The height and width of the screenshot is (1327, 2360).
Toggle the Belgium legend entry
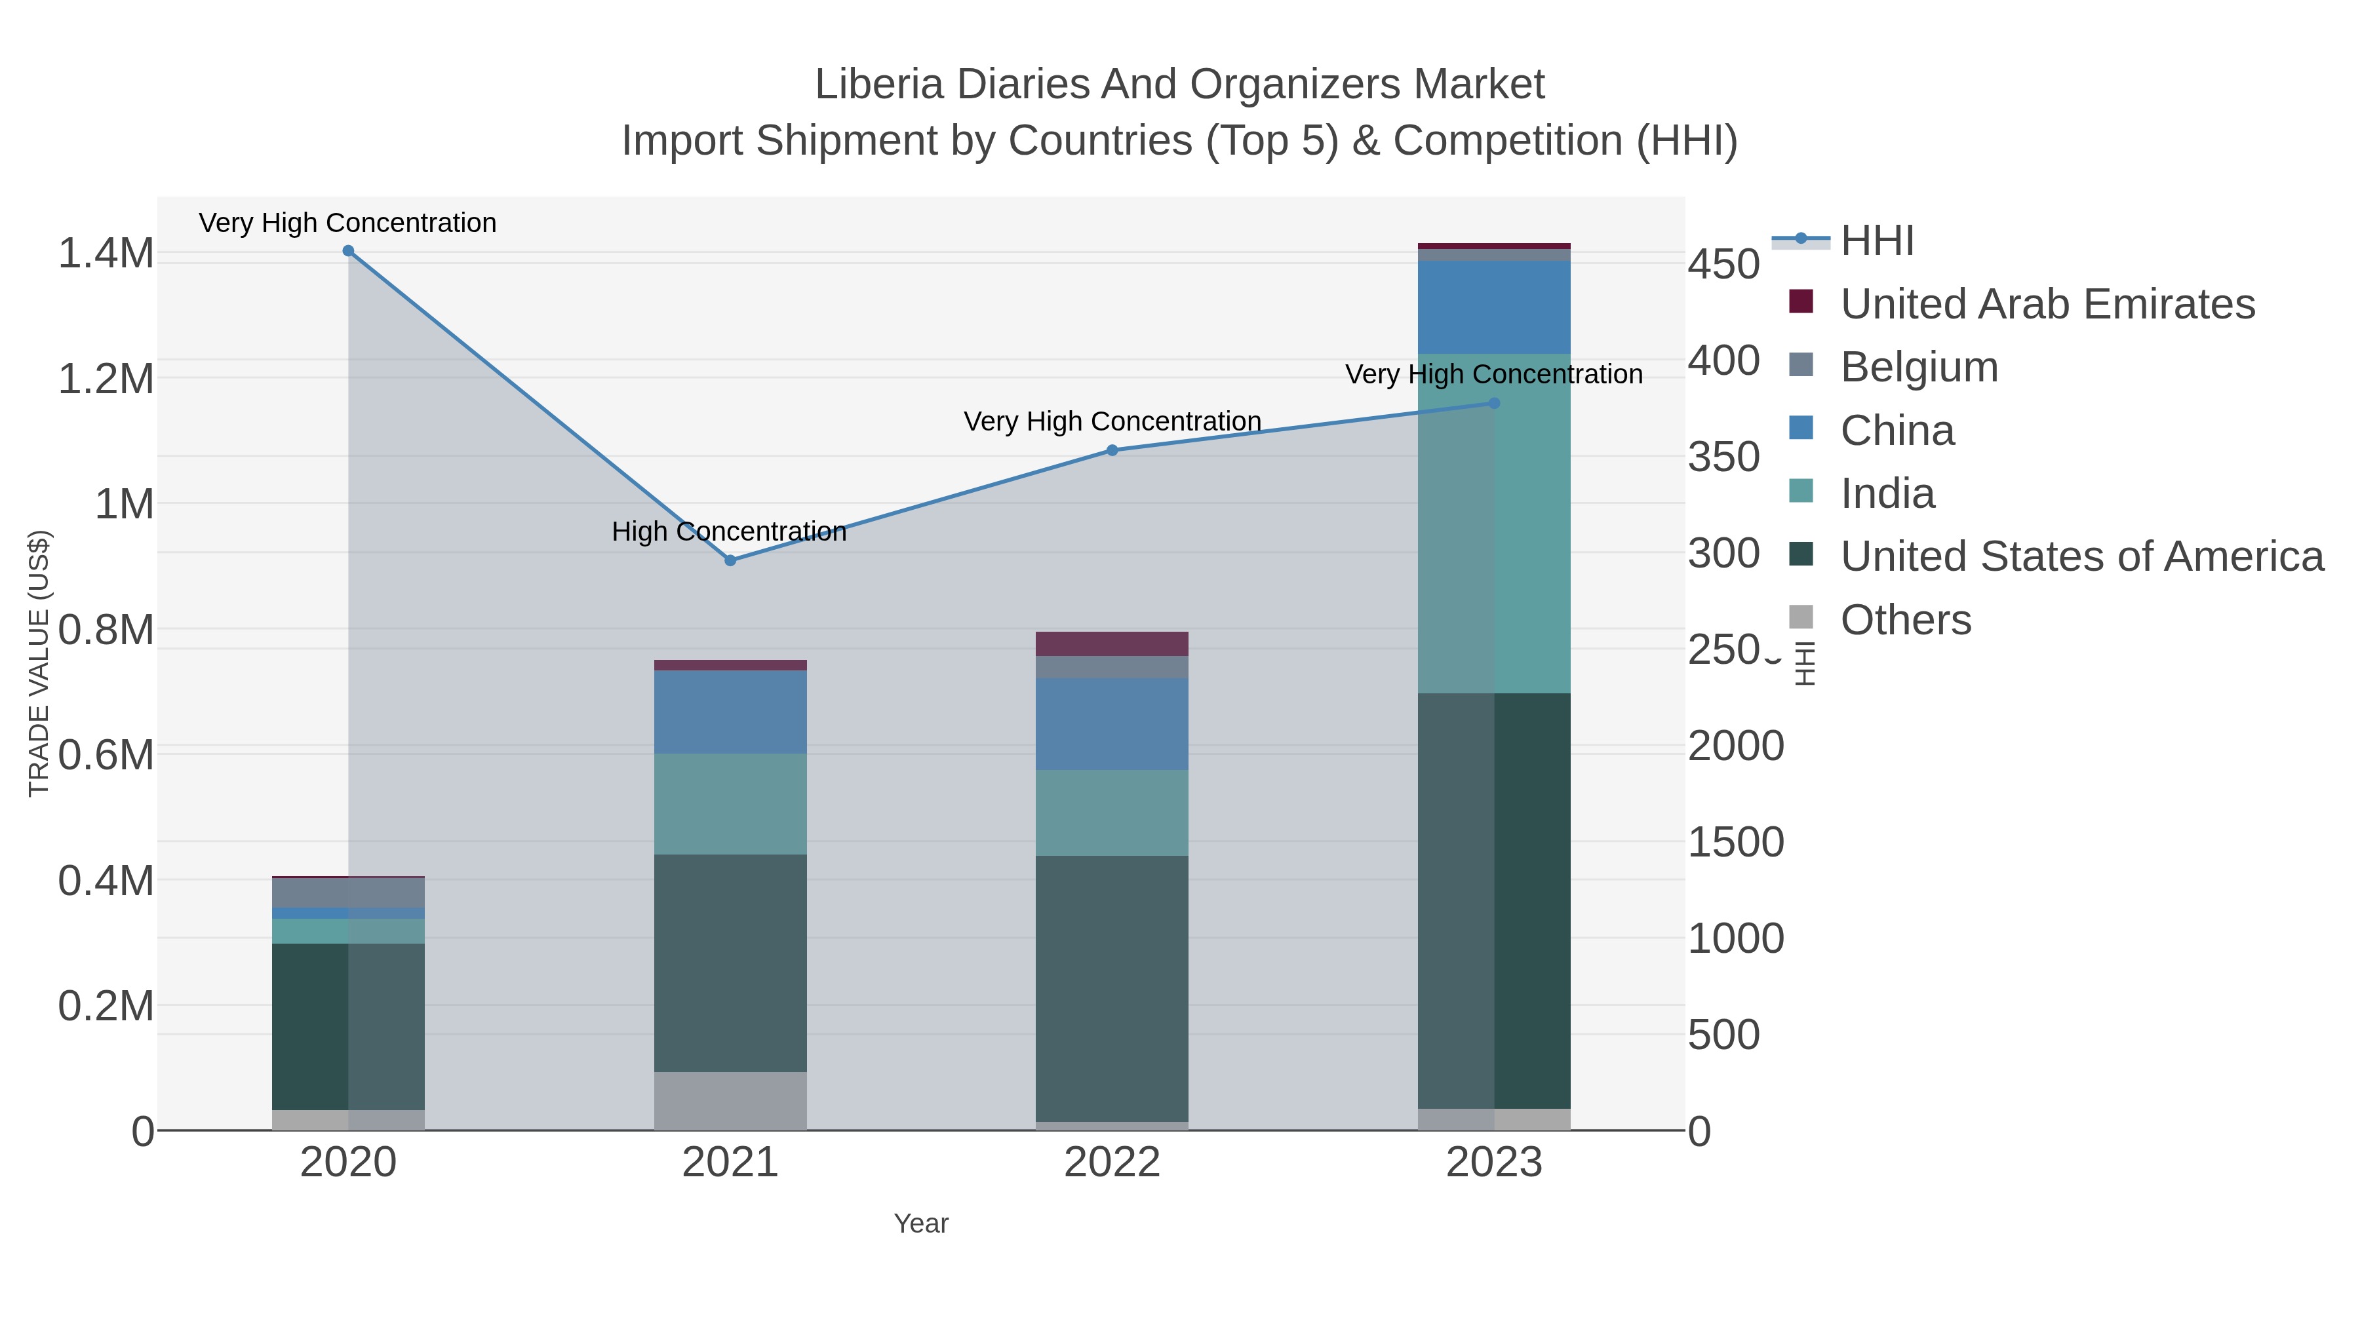[x=1893, y=366]
